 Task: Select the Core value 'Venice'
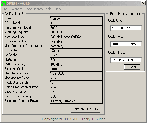click(x=76, y=19)
